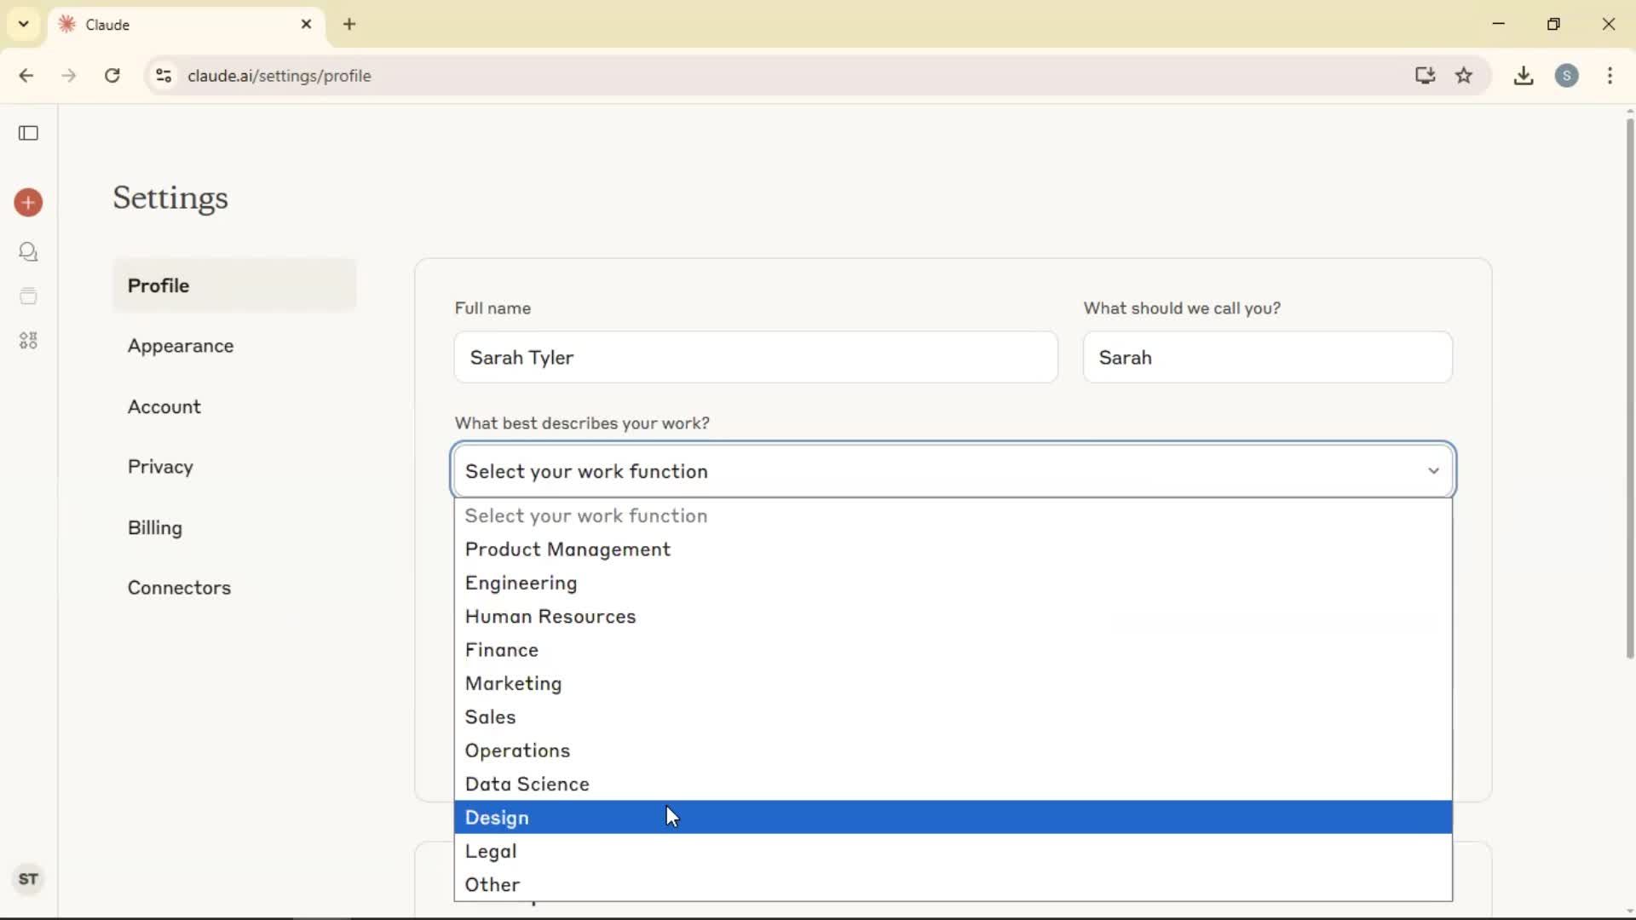Screen dimensions: 1636x920
Task: Toggle the Claude sidebar panel icon
Action: (x=28, y=133)
